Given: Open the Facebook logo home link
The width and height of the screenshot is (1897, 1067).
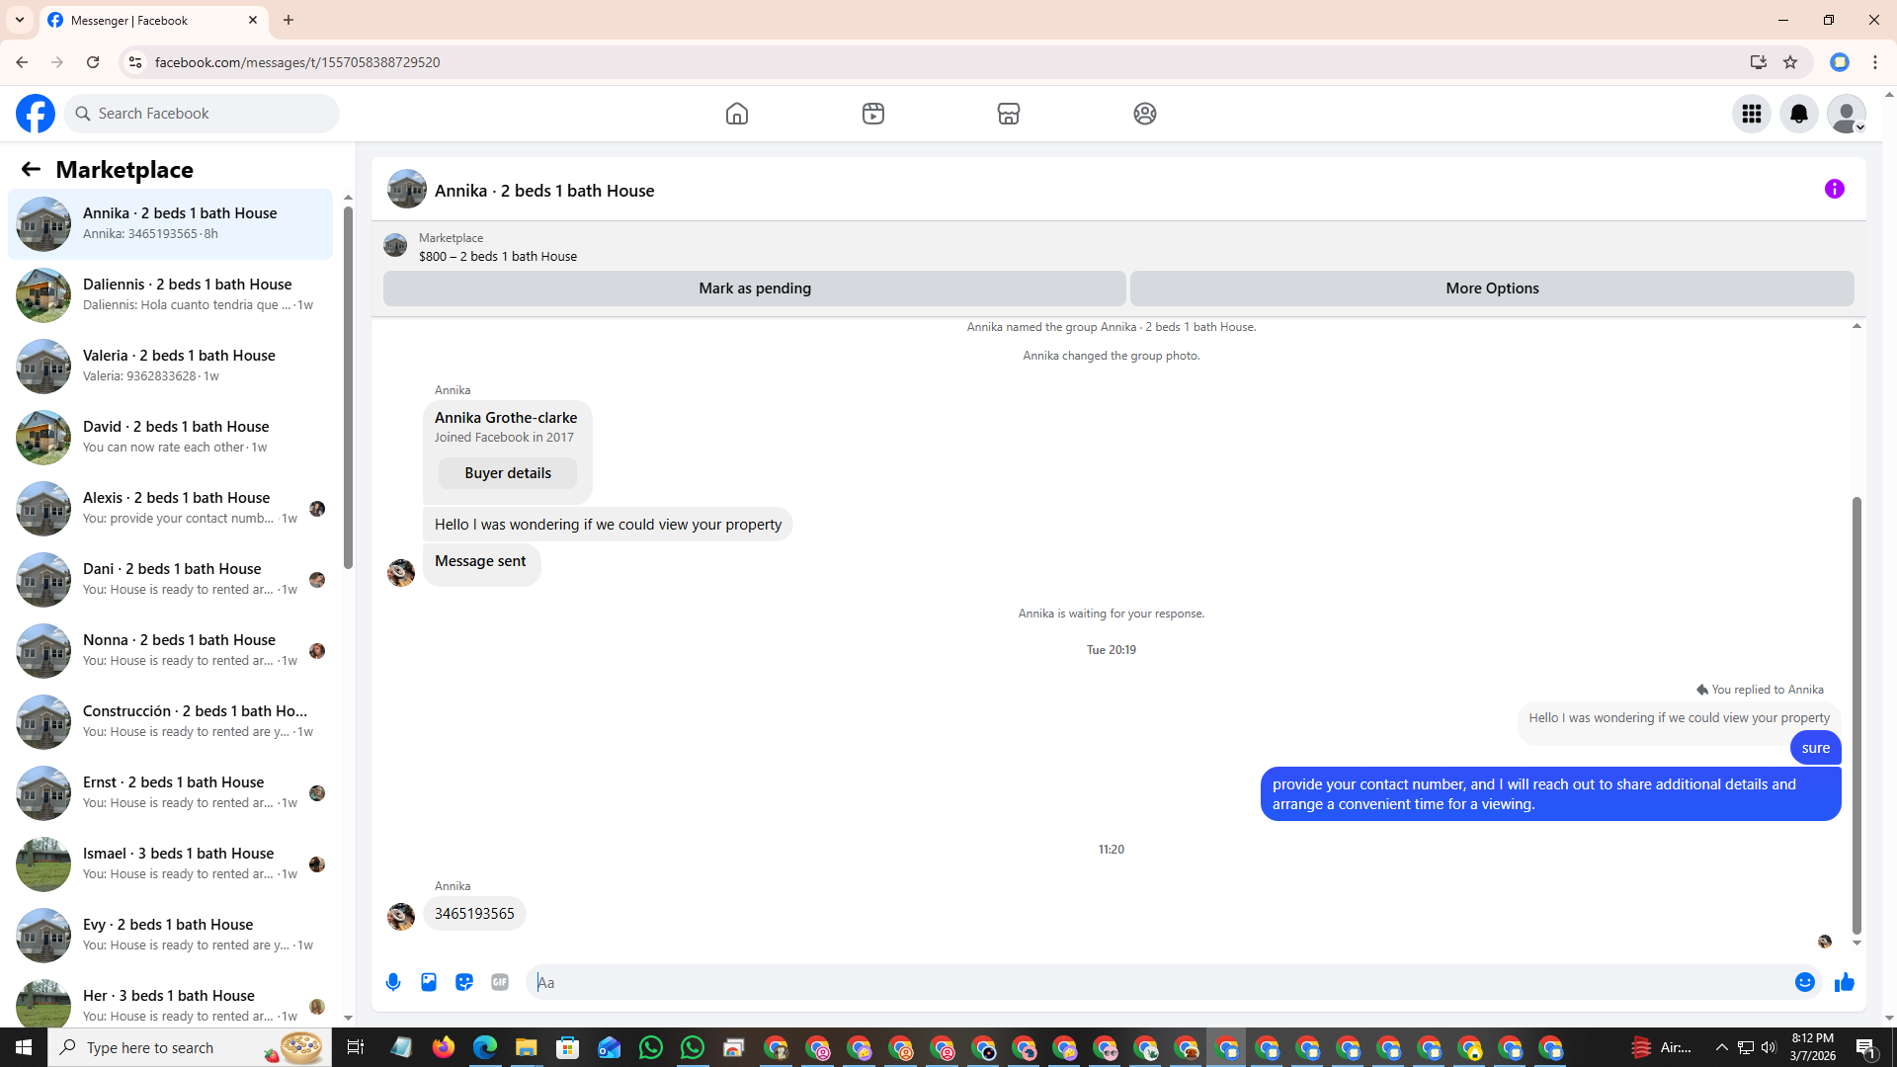Looking at the screenshot, I should tap(36, 114).
